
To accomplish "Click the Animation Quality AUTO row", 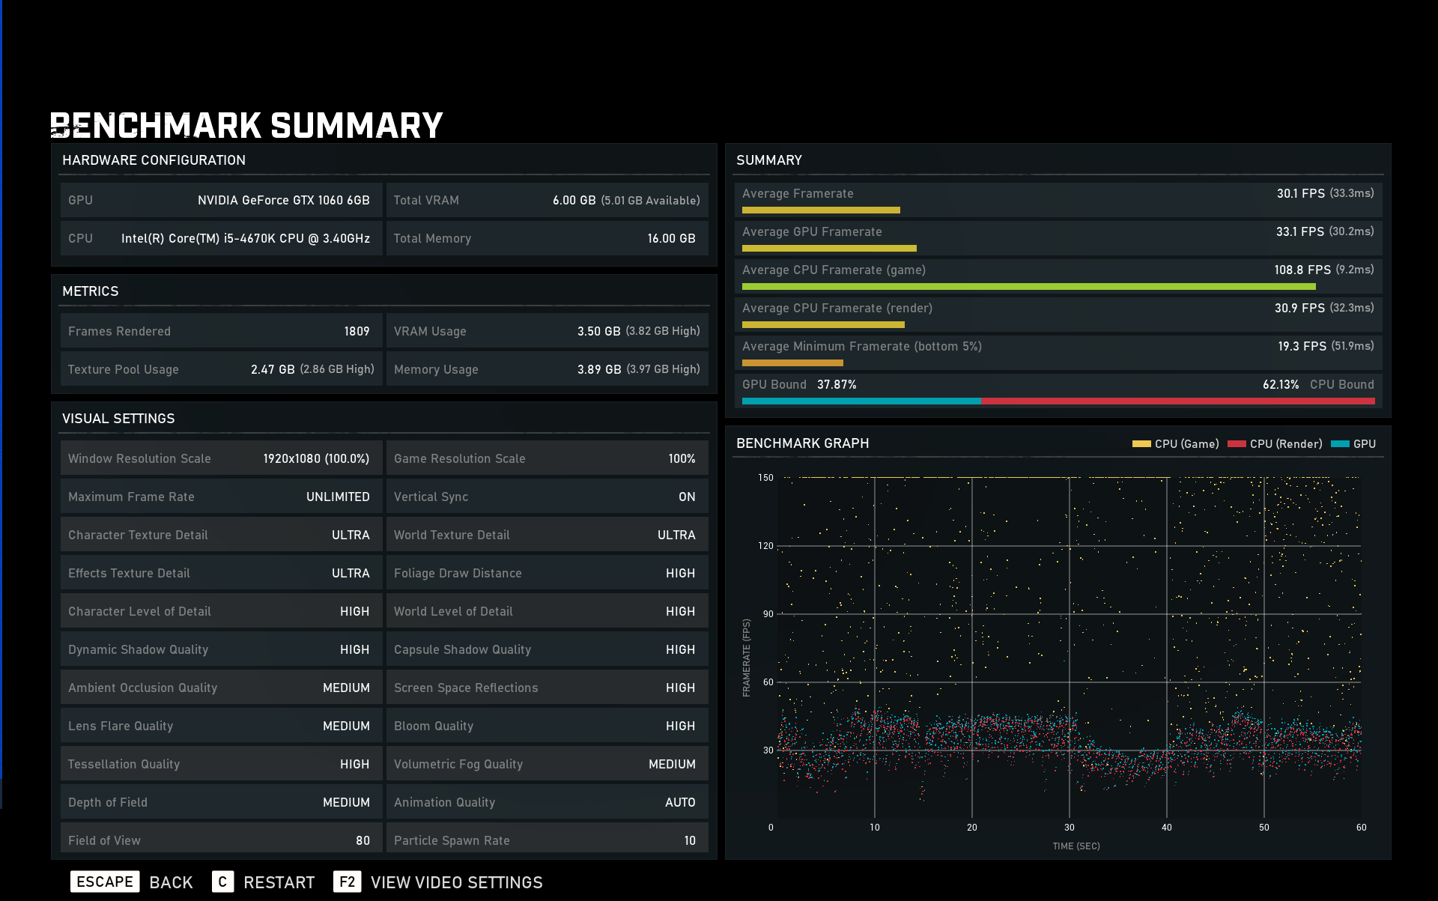I will 547,802.
